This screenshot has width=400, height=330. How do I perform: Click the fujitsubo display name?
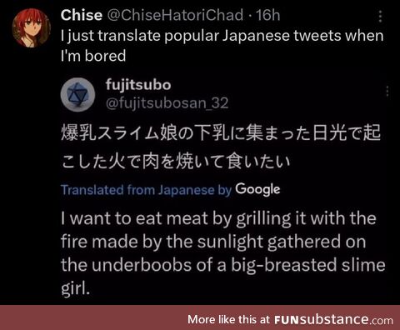pyautogui.click(x=138, y=85)
